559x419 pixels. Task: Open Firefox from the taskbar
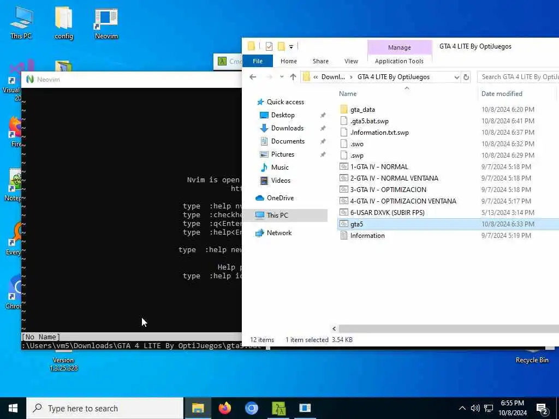point(224,408)
